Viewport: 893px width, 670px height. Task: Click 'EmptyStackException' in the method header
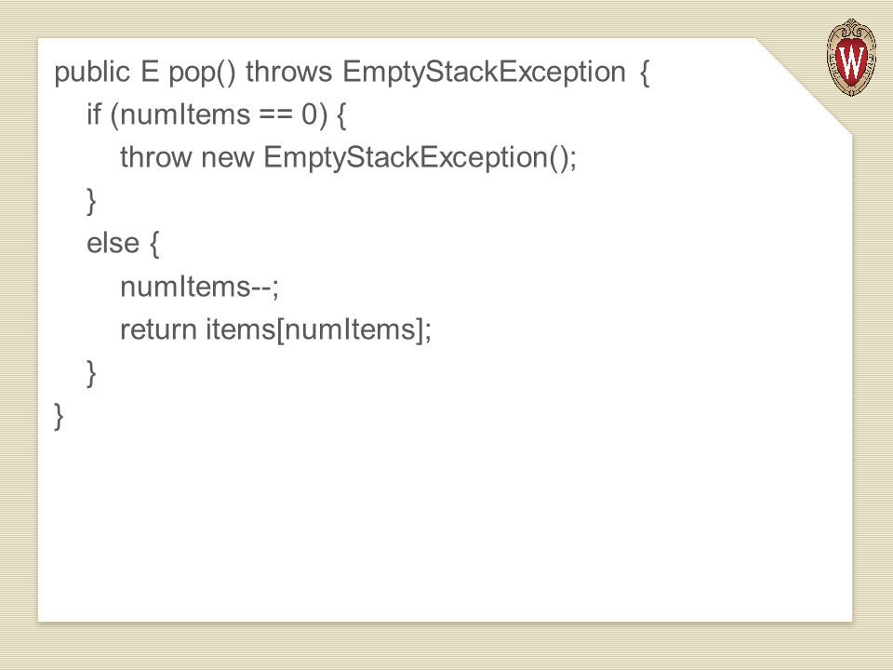pos(484,73)
